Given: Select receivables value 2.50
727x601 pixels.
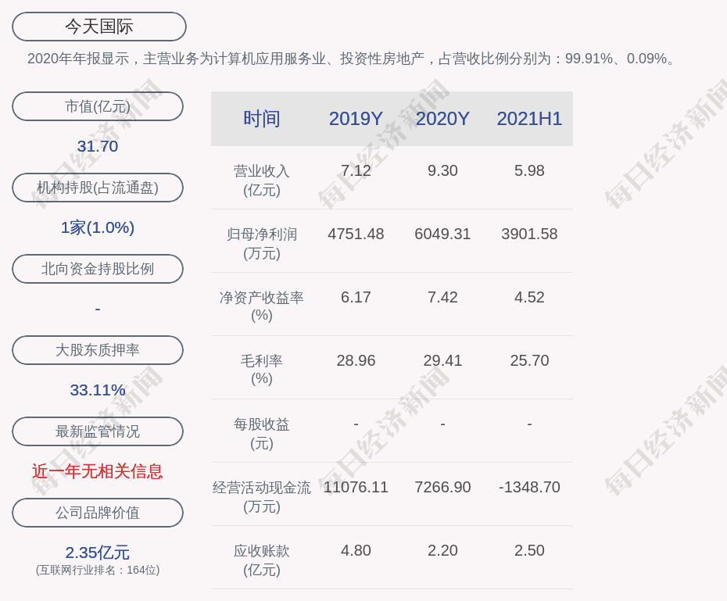Looking at the screenshot, I should click(529, 550).
